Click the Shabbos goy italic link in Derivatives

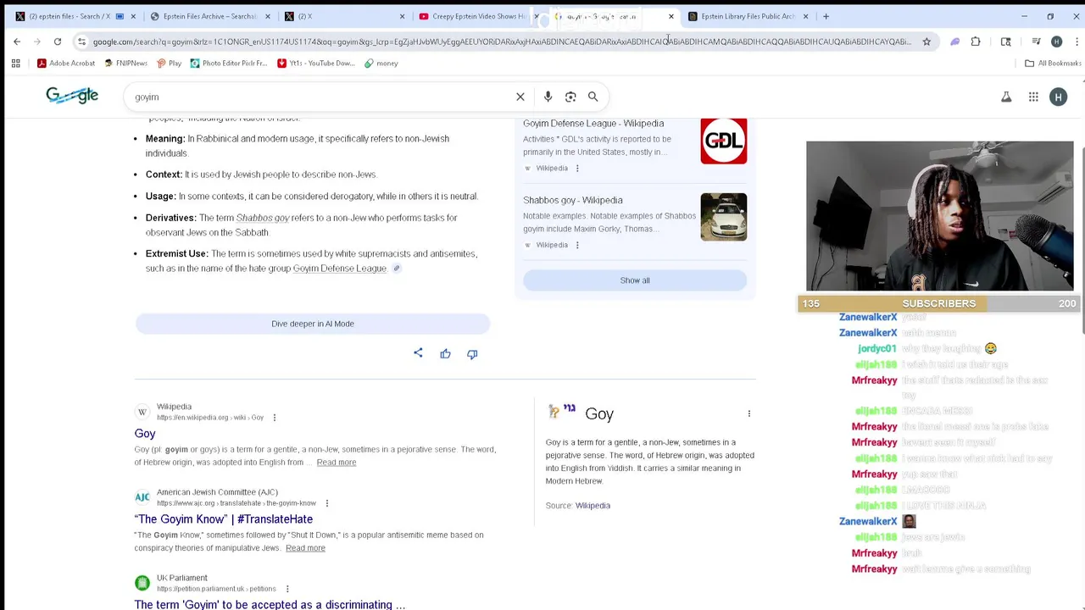[263, 218]
